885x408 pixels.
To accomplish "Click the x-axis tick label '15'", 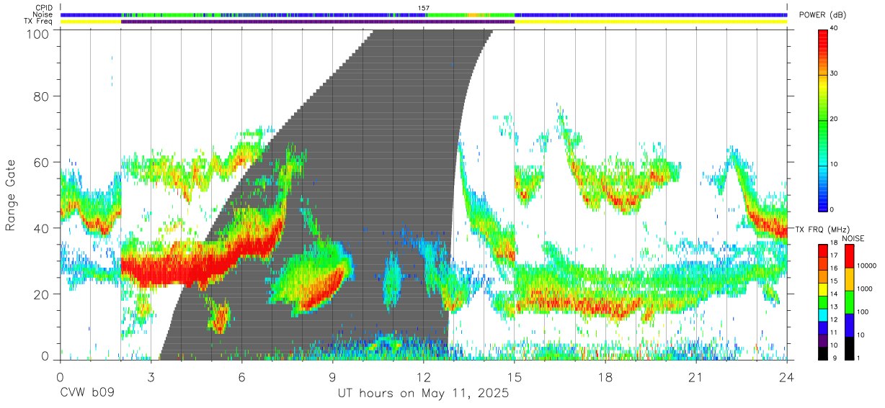I will (515, 377).
